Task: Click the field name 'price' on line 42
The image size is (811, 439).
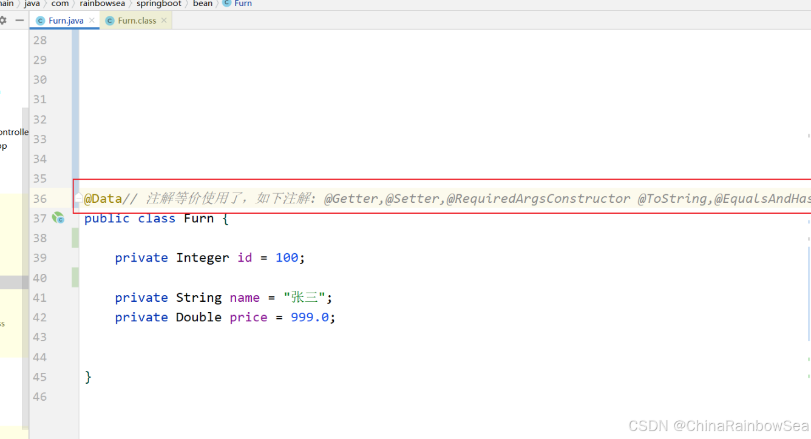Action: (248, 318)
